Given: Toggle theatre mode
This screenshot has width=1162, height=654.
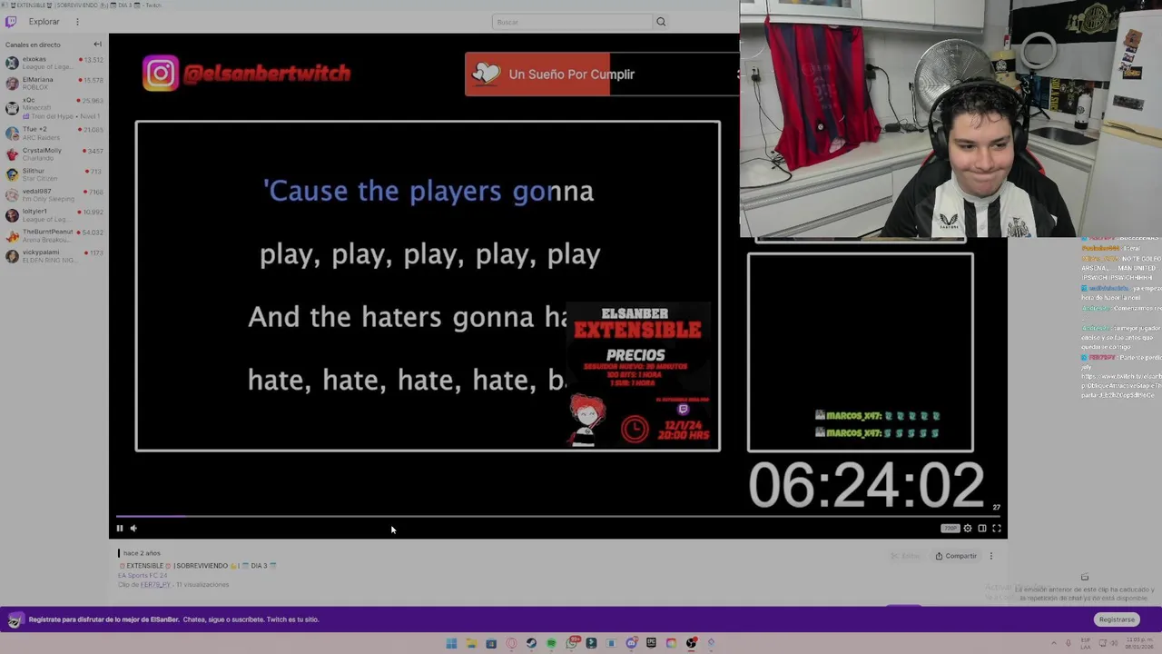Looking at the screenshot, I should [982, 528].
